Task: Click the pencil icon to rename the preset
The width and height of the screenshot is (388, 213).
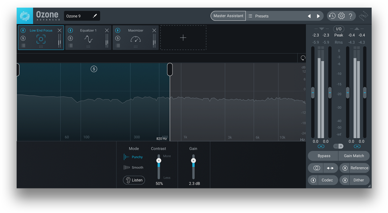Action: click(x=95, y=16)
